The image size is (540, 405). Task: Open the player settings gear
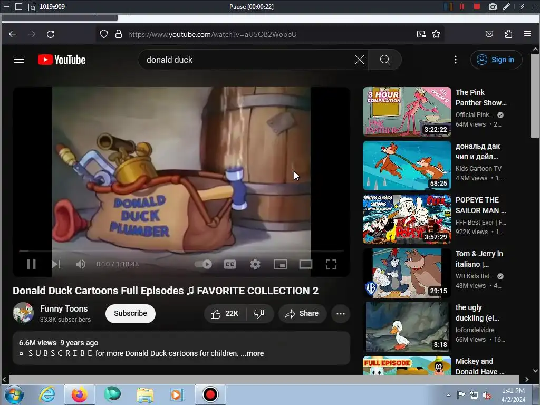click(x=255, y=264)
